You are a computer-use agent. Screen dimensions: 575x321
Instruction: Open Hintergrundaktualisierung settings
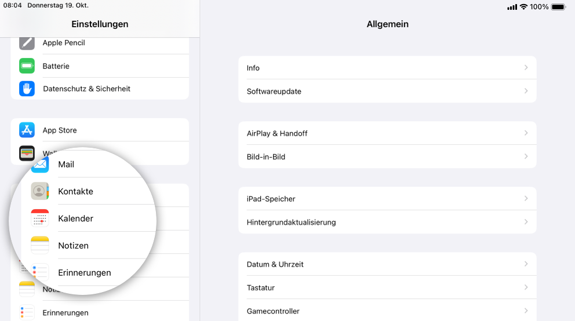[387, 222]
